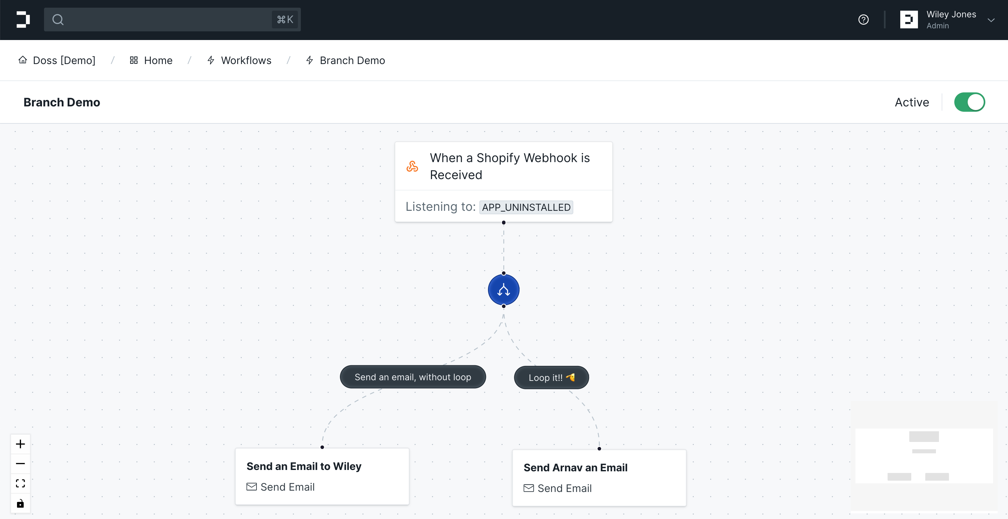Click the Doss logo in top bar
Viewport: 1008px width, 519px height.
[23, 20]
